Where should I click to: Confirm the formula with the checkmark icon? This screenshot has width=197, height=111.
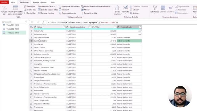tap(38, 22)
